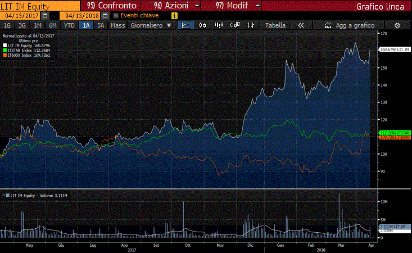Select the line chart type icon

(185, 25)
